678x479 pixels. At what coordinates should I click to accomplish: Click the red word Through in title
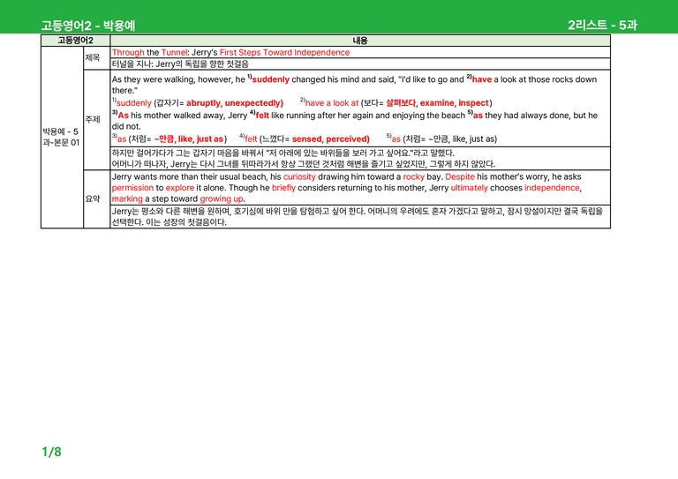coord(128,53)
